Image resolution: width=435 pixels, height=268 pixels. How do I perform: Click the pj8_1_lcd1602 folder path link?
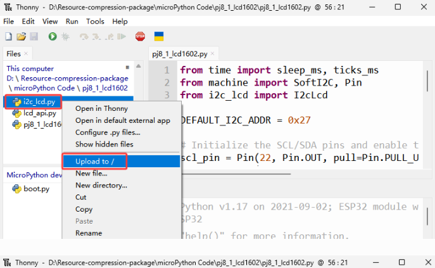[104, 88]
